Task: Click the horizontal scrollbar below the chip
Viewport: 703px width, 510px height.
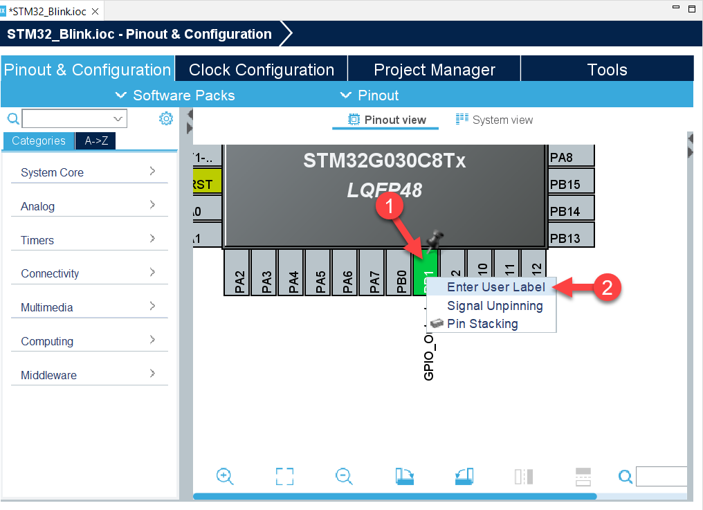Action: [x=394, y=496]
